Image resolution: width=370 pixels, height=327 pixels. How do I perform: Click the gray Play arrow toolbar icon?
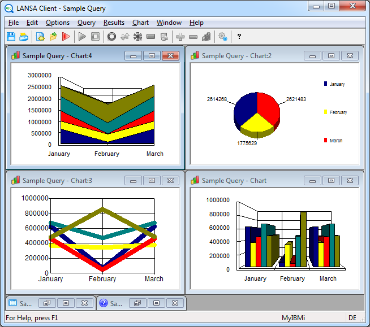click(x=82, y=37)
